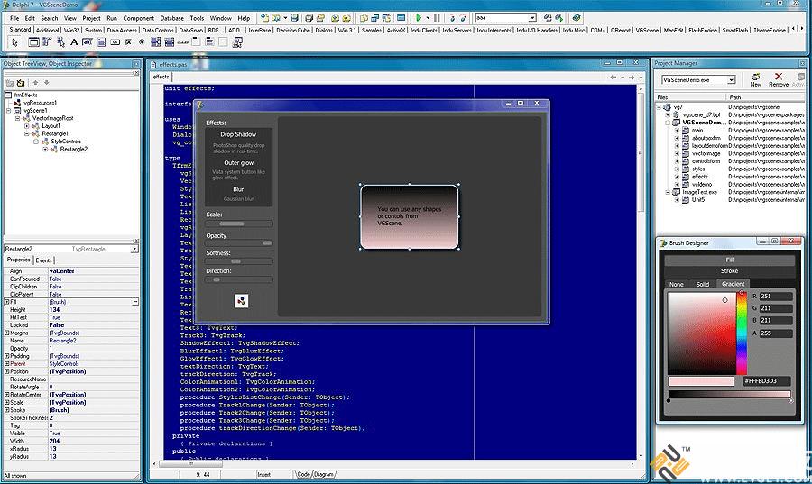Click the hex color field #FFFBD3D3
The height and width of the screenshot is (484, 812).
(766, 381)
